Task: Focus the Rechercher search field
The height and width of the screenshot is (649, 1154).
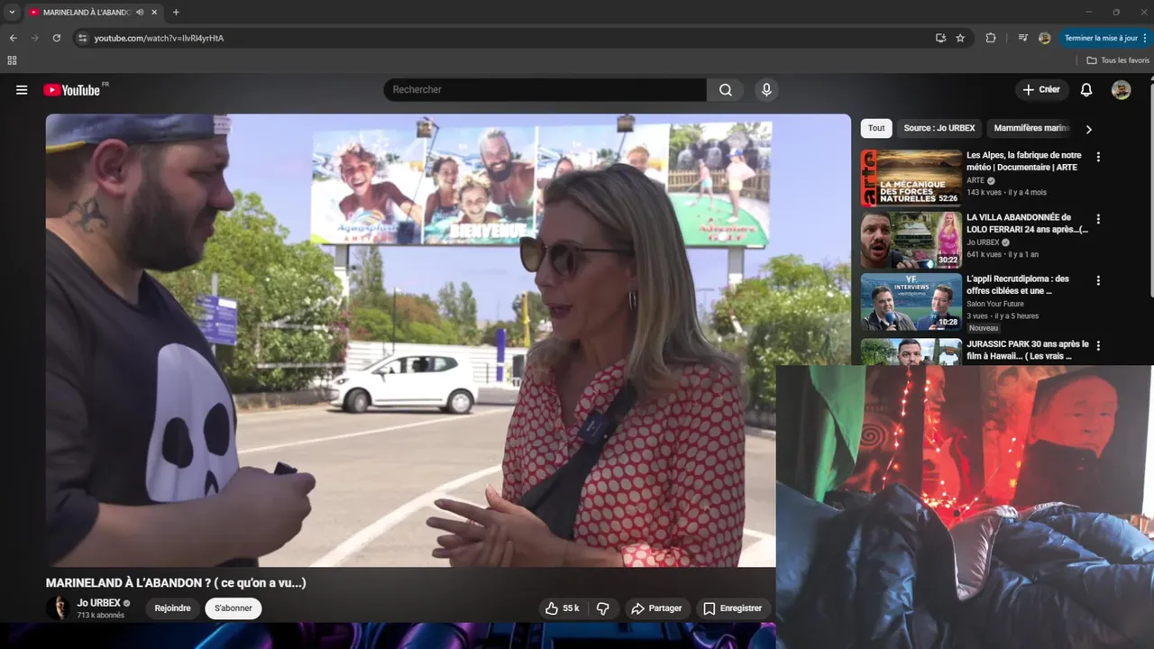Action: (x=545, y=90)
